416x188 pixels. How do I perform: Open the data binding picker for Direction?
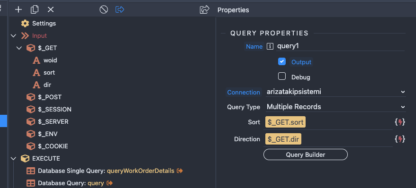tap(400, 139)
